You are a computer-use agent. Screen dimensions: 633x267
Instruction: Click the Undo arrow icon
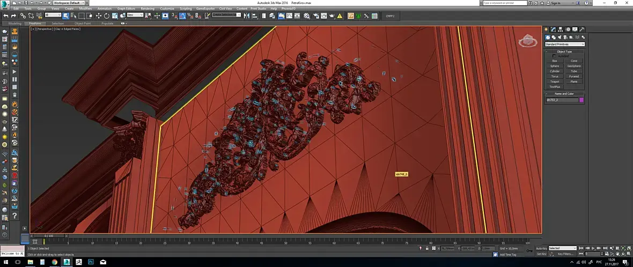(x=6, y=16)
